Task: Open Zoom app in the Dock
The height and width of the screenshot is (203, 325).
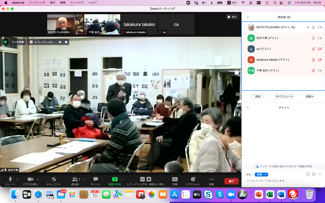Action: coord(231,195)
